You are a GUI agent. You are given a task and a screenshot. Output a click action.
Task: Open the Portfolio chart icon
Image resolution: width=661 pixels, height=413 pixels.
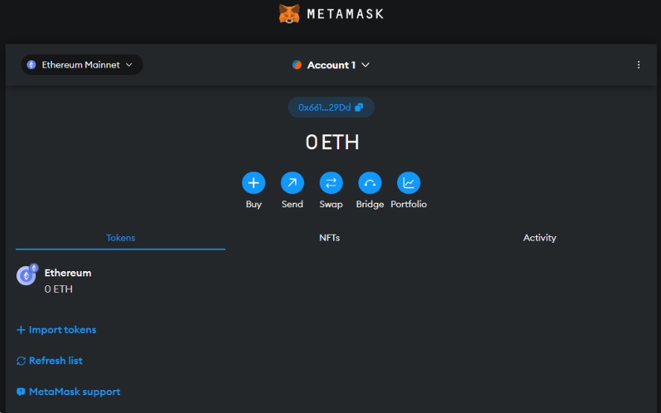tap(408, 183)
